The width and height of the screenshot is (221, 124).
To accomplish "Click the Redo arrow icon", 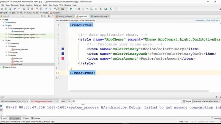I will tap(19, 9).
